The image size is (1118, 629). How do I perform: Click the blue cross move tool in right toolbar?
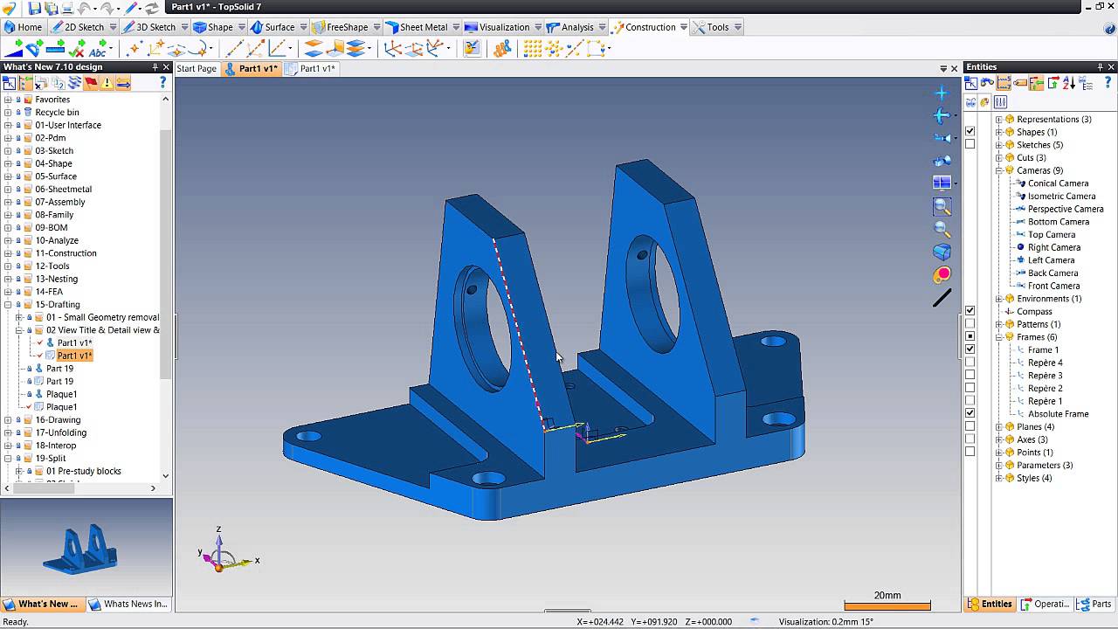(x=941, y=93)
